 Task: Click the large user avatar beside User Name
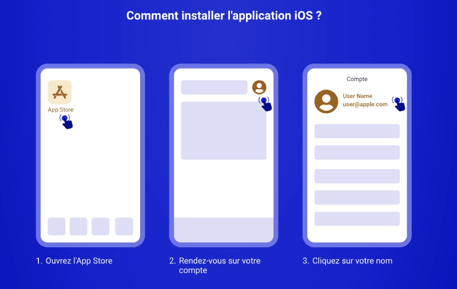pos(326,101)
